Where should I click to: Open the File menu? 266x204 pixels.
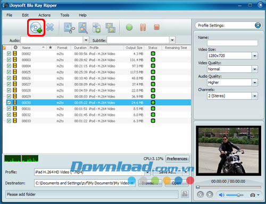click(x=9, y=15)
